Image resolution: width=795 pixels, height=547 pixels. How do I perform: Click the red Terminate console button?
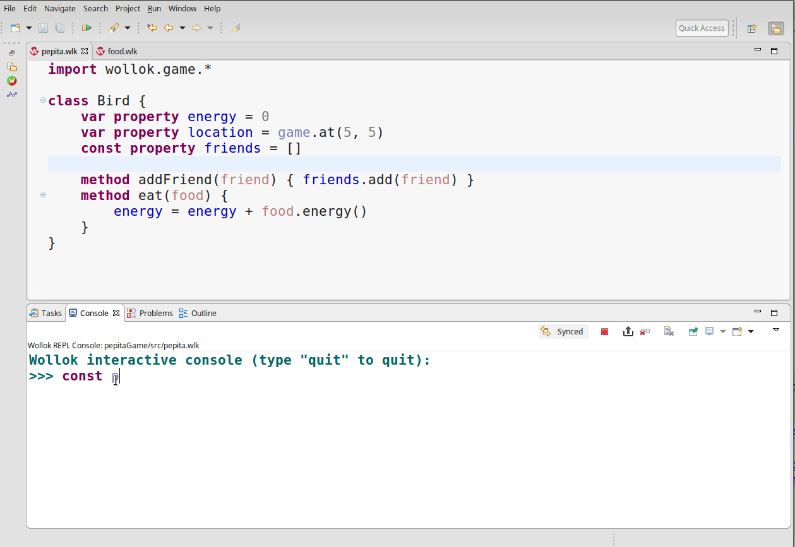[x=604, y=331]
